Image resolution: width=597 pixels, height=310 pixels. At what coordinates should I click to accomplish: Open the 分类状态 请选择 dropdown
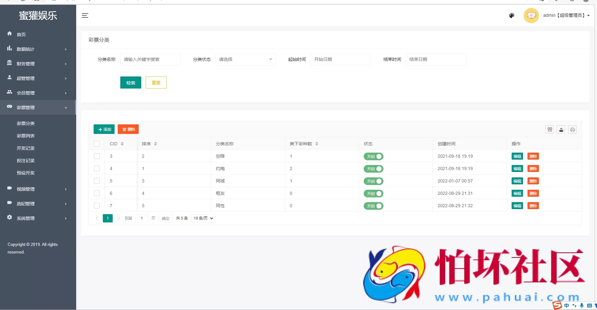tap(245, 59)
